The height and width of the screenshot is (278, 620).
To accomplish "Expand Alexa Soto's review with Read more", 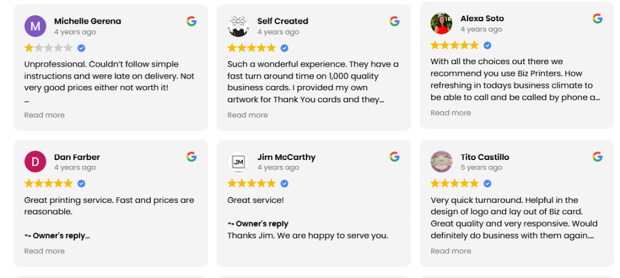I will (x=450, y=113).
